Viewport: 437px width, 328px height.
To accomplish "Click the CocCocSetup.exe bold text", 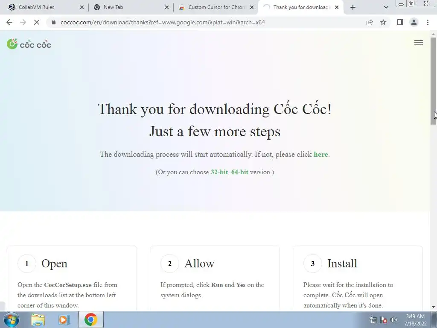I will click(68, 285).
